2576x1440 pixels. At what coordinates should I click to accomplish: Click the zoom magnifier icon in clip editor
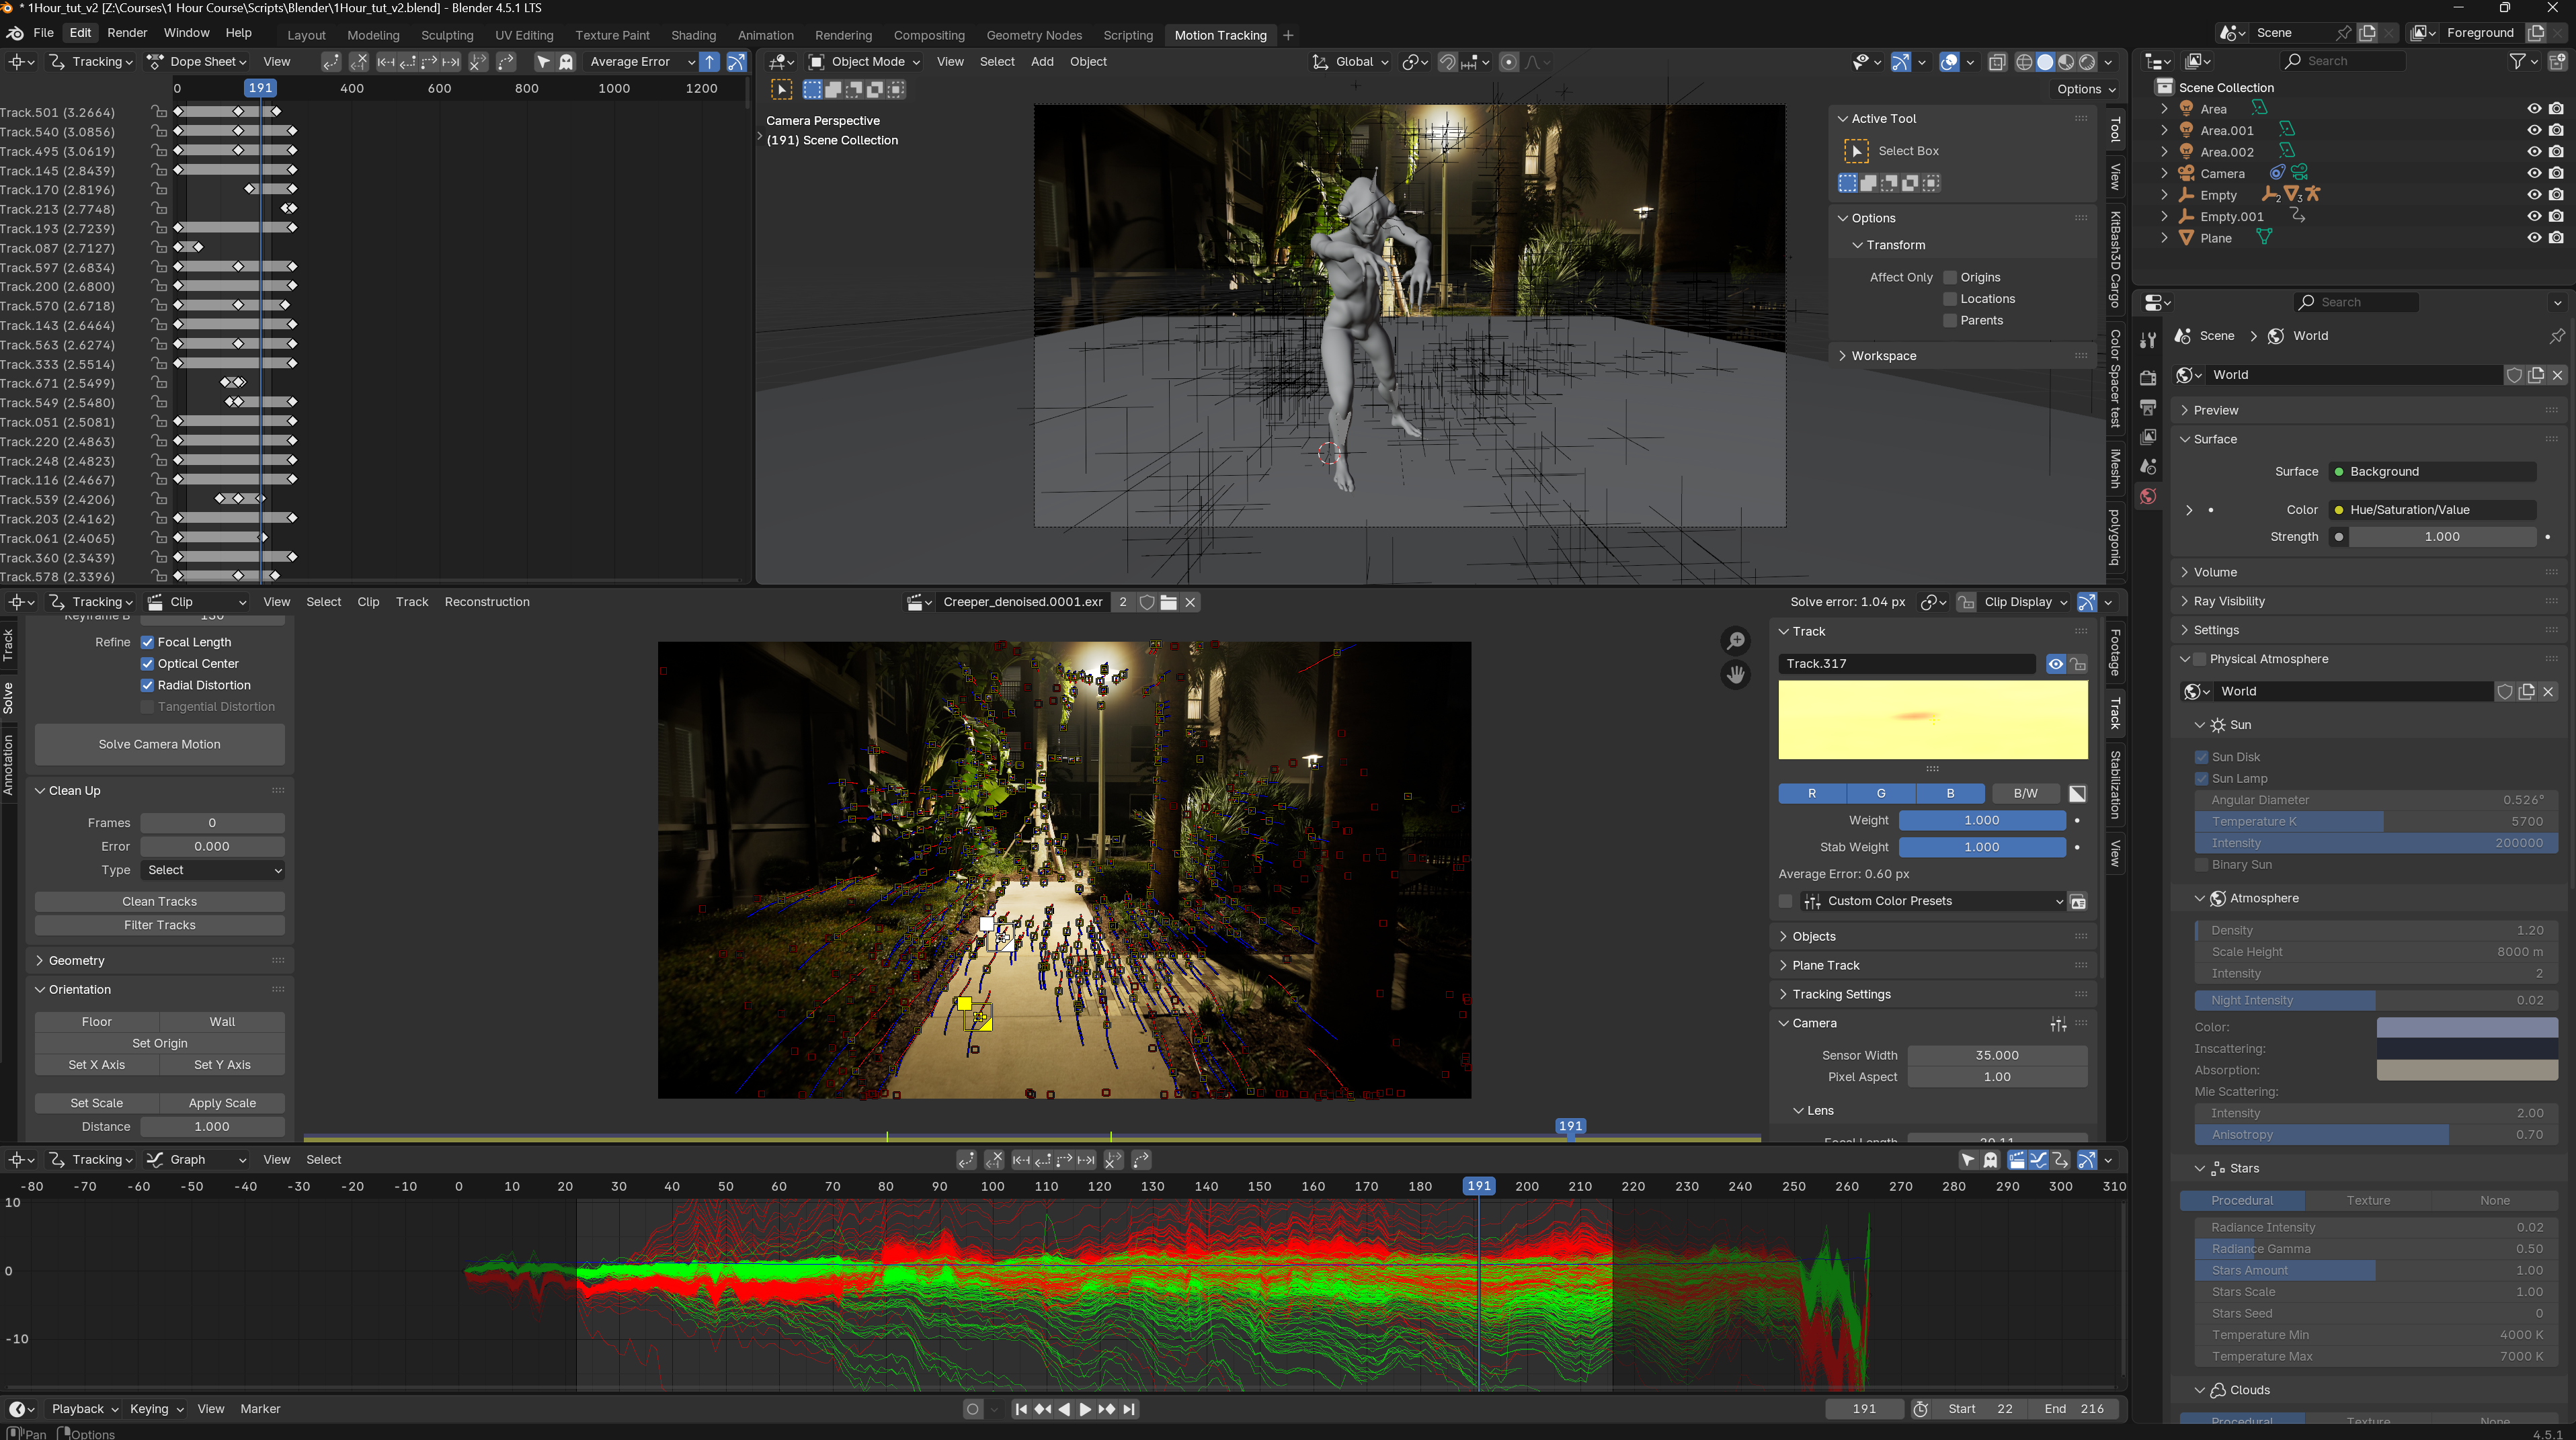coord(1735,640)
